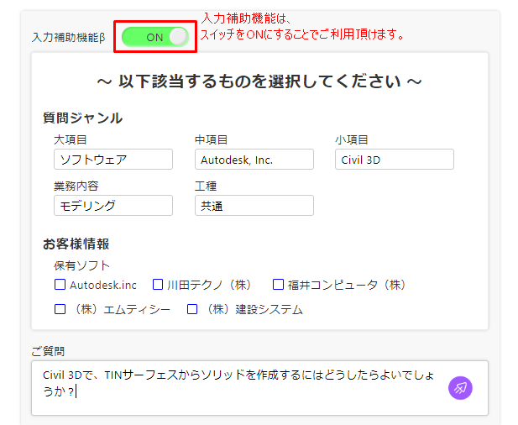The image size is (518, 425).
Task: Click the white knob of ON switch
Action: pos(179,37)
